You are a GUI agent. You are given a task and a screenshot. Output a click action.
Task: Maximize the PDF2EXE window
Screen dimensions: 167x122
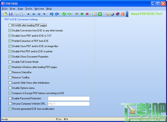pyautogui.click(x=158, y=4)
